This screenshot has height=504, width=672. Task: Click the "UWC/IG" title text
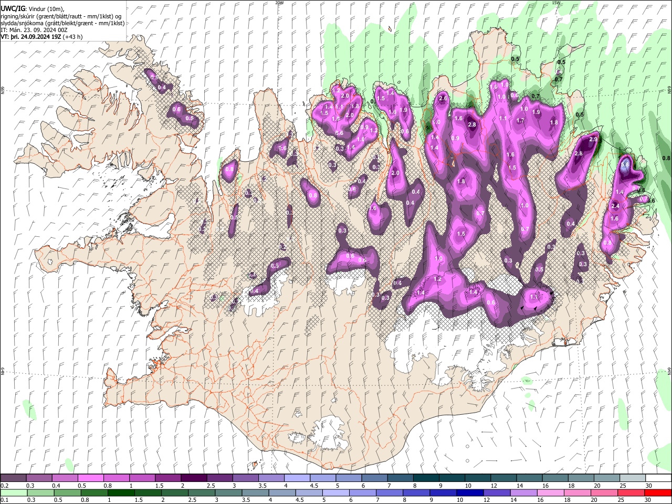[13, 9]
